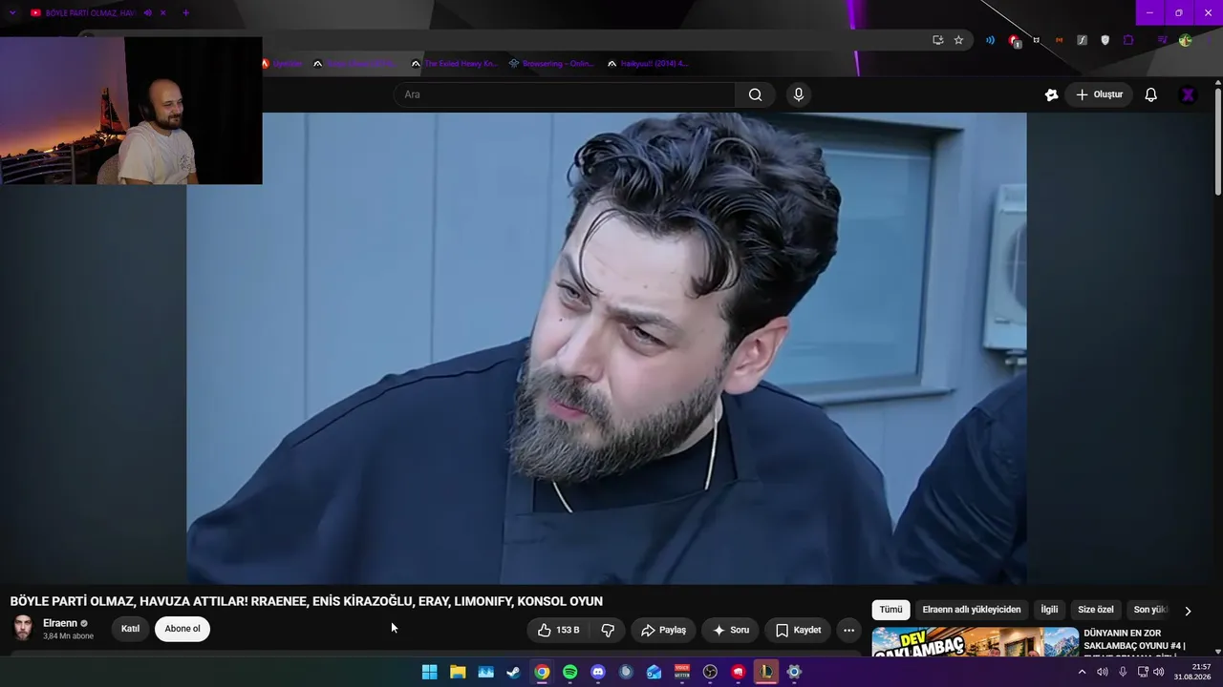Screen dimensions: 1223x687
Task: Open the three-dot more actions menu
Action: 848,630
